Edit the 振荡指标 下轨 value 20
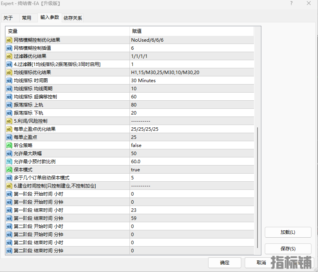This screenshot has width=318, height=272. point(192,113)
